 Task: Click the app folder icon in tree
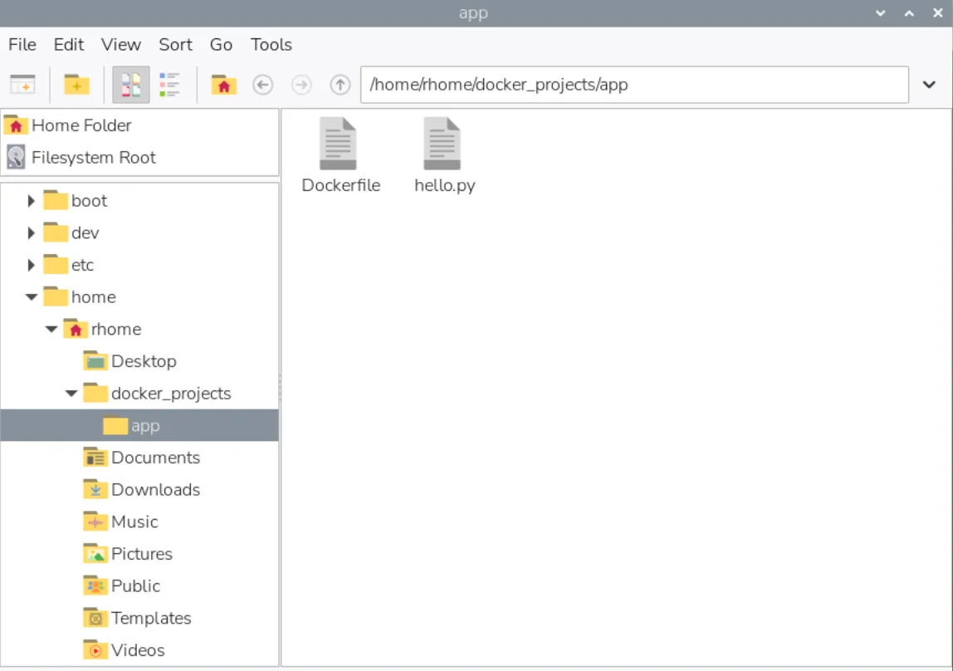coord(115,425)
